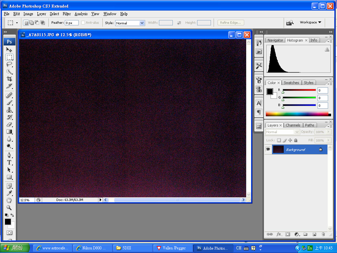
Task: Click the Windows Start button
Action: coord(15,248)
